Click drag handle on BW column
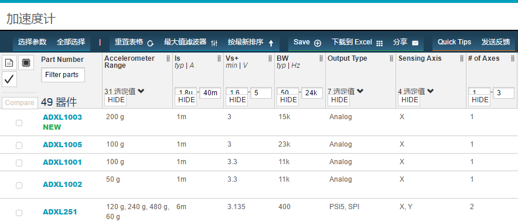The image size is (518, 222). [321, 58]
